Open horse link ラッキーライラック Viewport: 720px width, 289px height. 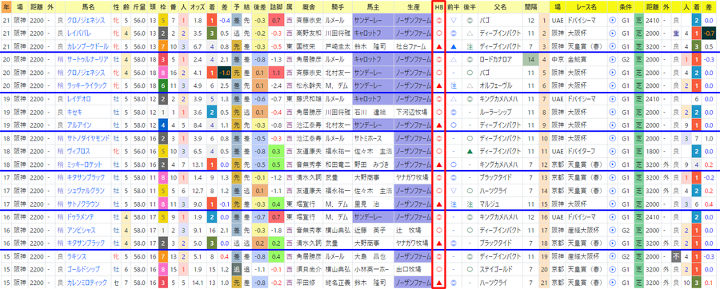tap(86, 85)
